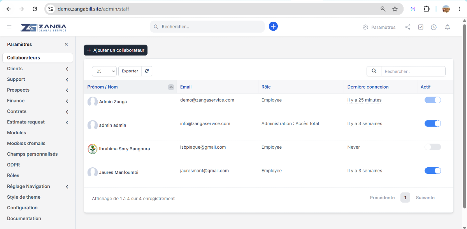This screenshot has width=467, height=229.
Task: Sort by Rôle column header
Action: [x=266, y=87]
